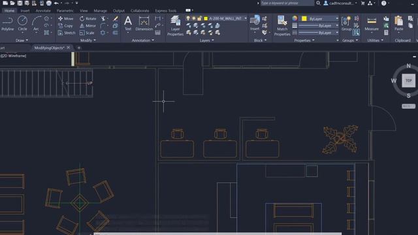
Task: Toggle the current layer freeze sun icon
Action: click(x=194, y=18)
